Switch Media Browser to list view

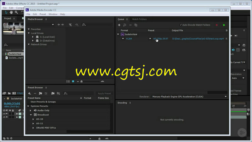68,81
